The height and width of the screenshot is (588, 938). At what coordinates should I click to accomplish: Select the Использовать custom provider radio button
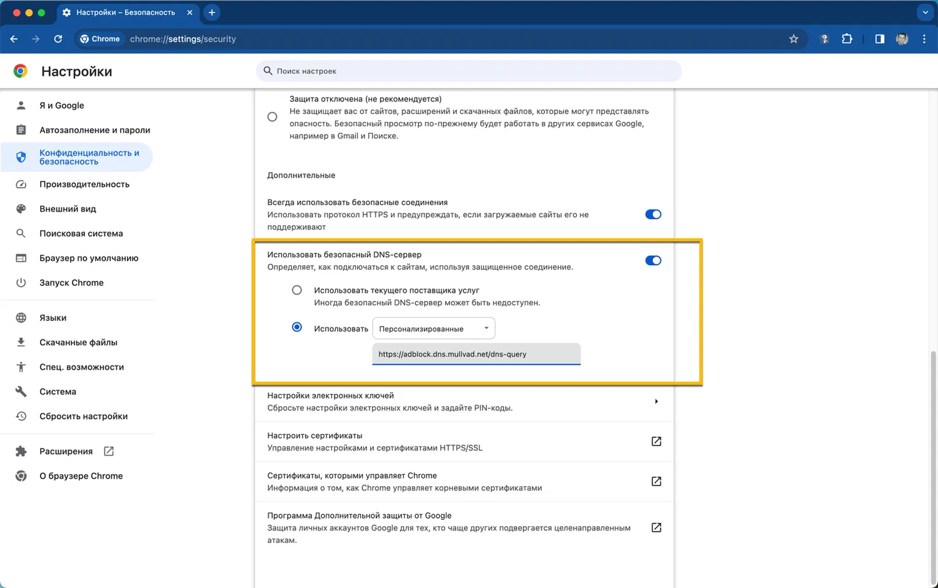click(x=297, y=327)
